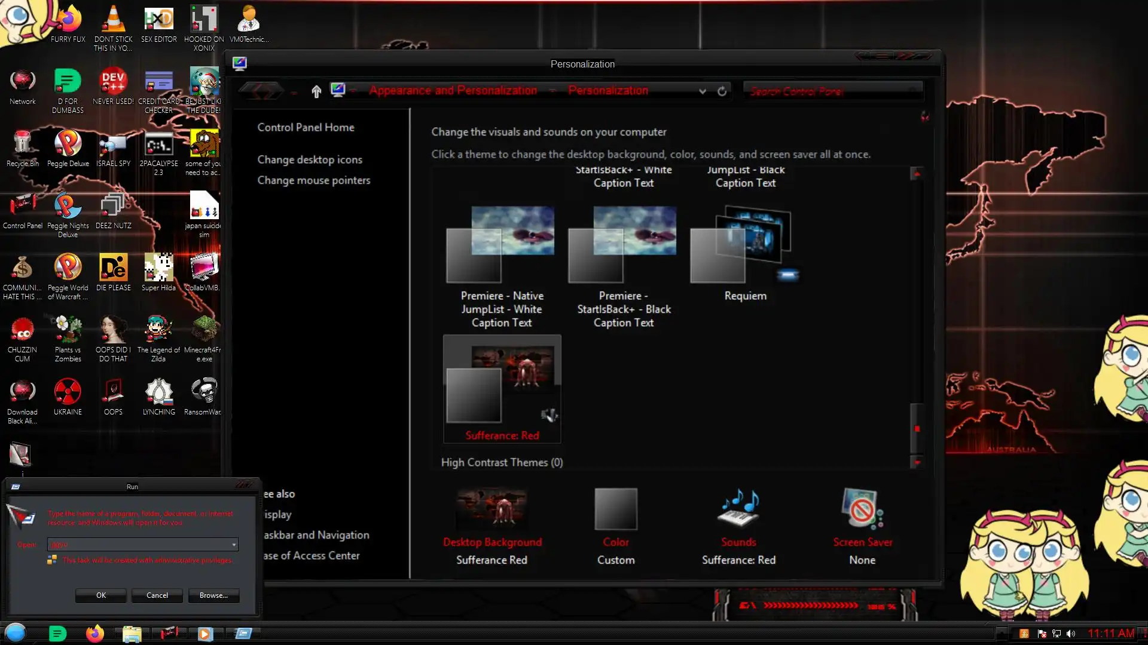Show hidden system tray icons

pos(1002,634)
